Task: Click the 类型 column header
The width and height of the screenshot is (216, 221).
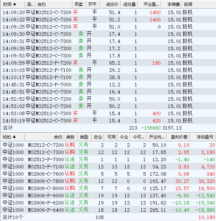Action: coord(84,137)
